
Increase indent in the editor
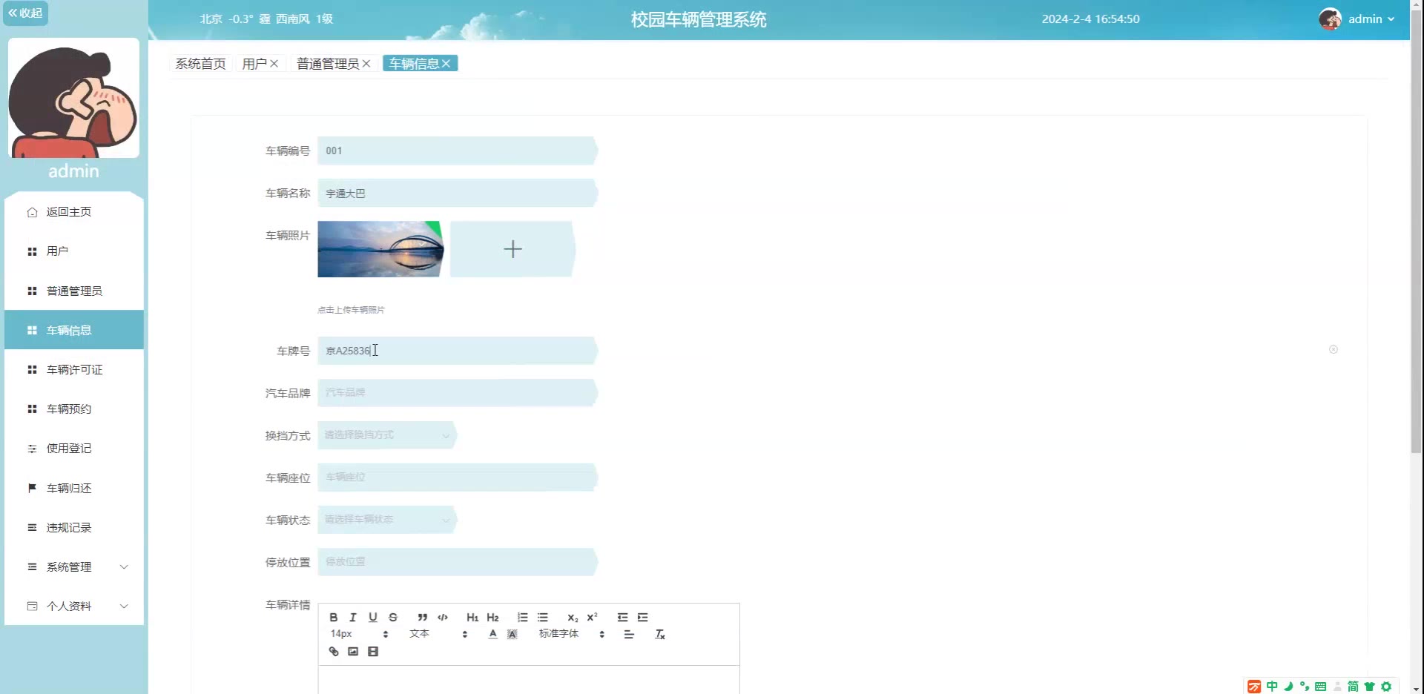pos(642,617)
